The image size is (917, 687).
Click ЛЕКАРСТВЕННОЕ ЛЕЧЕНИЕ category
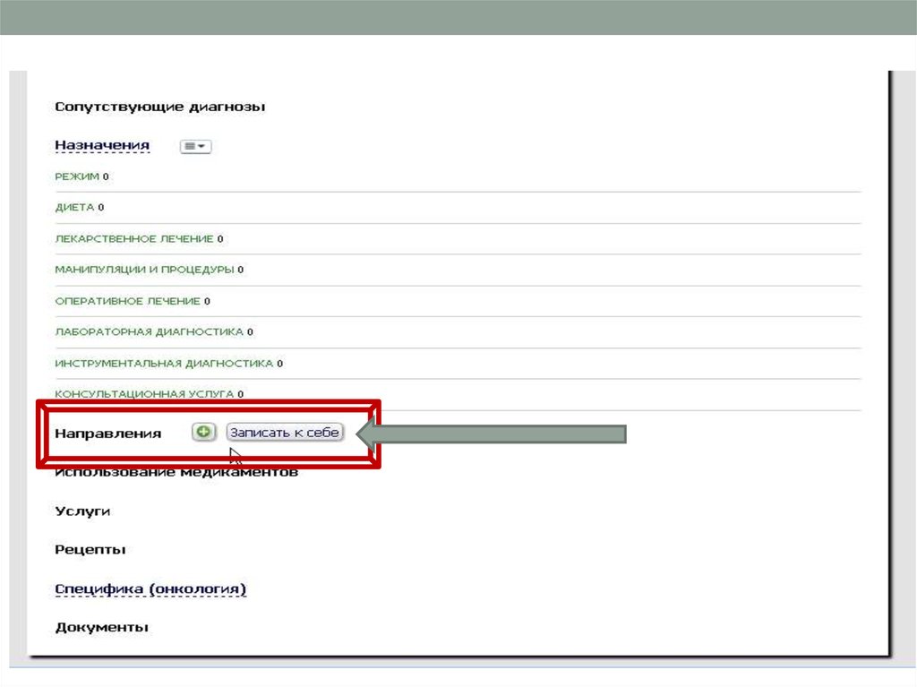tap(133, 239)
